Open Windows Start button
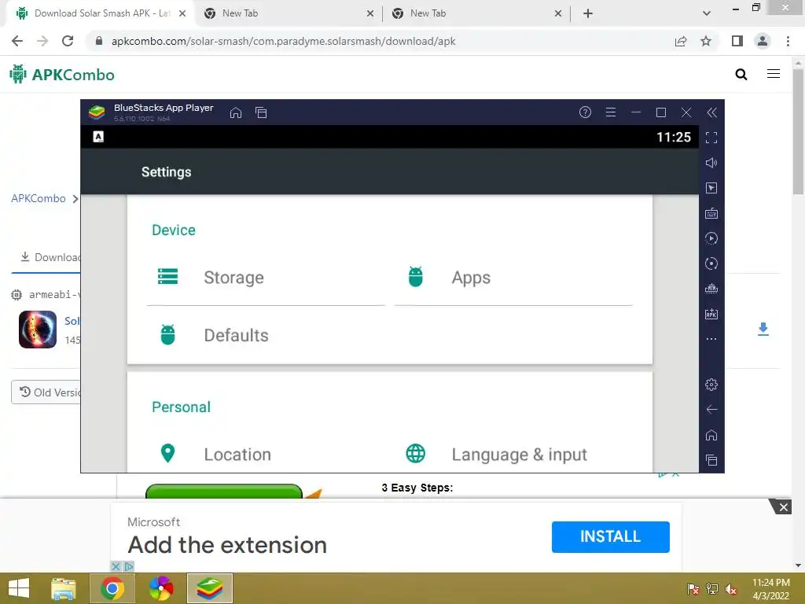 (19, 588)
